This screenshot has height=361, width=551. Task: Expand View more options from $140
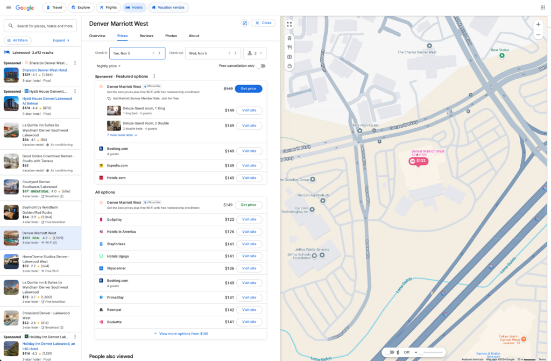(181, 334)
